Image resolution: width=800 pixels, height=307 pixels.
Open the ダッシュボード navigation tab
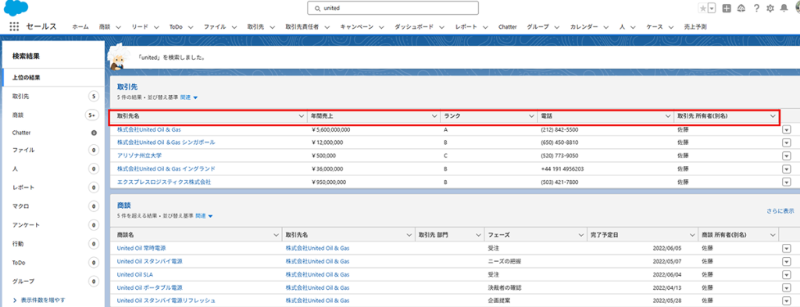(414, 27)
